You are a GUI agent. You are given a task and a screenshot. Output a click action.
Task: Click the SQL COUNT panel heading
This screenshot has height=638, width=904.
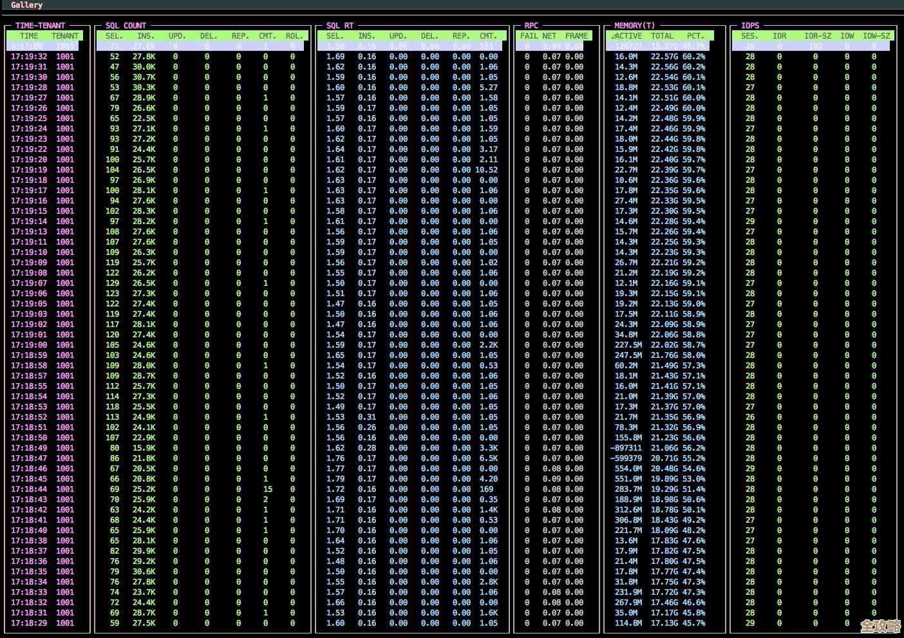(126, 26)
